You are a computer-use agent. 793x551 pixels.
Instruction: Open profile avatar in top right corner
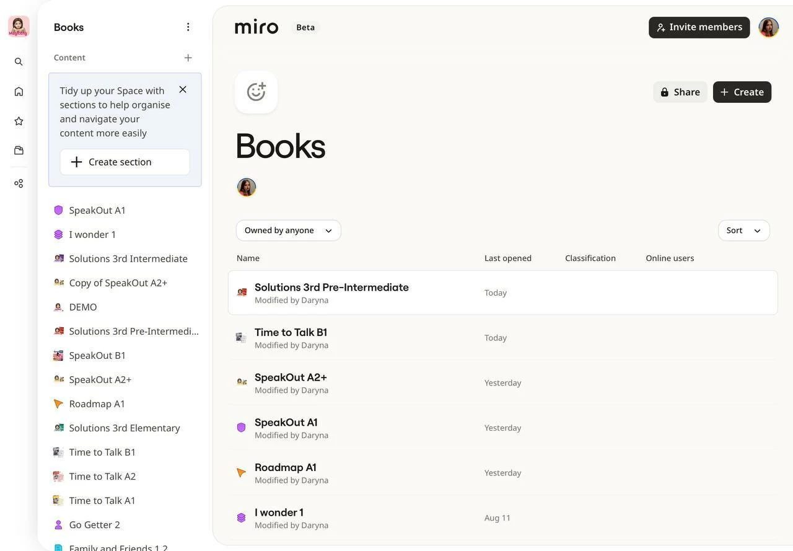pyautogui.click(x=769, y=27)
